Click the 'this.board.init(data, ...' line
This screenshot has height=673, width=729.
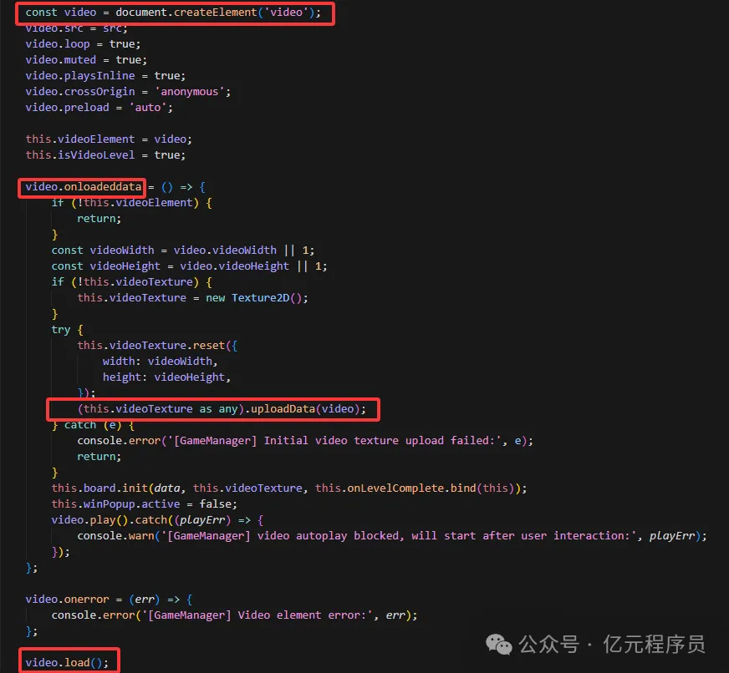point(288,488)
